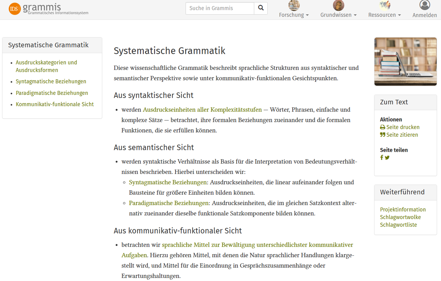Viewport: 441px width, 281px height.
Task: Expand the Ressourcen dropdown
Action: [384, 15]
